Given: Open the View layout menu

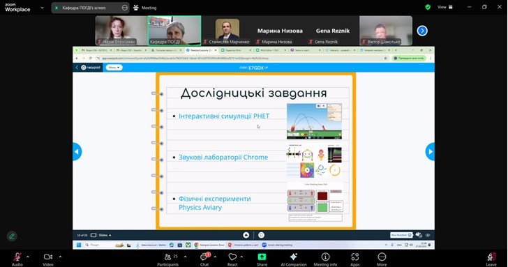Looking at the screenshot, I should 445,7.
